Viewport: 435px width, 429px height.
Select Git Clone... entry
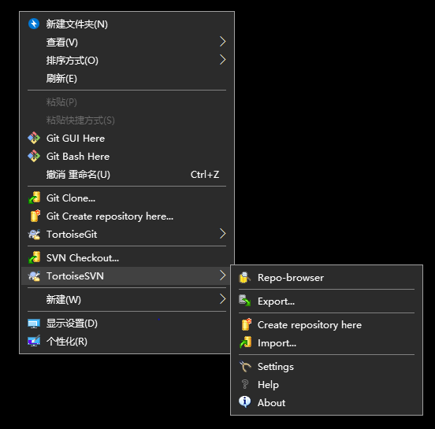tap(127, 198)
